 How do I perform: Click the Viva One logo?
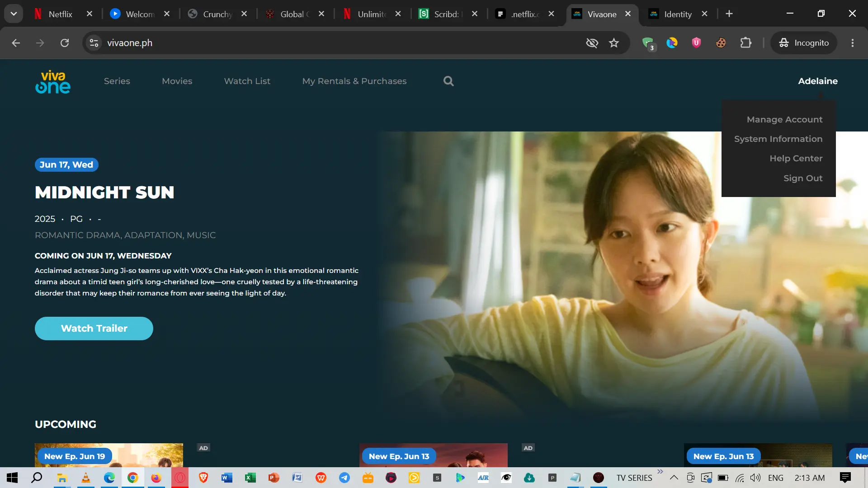tap(53, 82)
